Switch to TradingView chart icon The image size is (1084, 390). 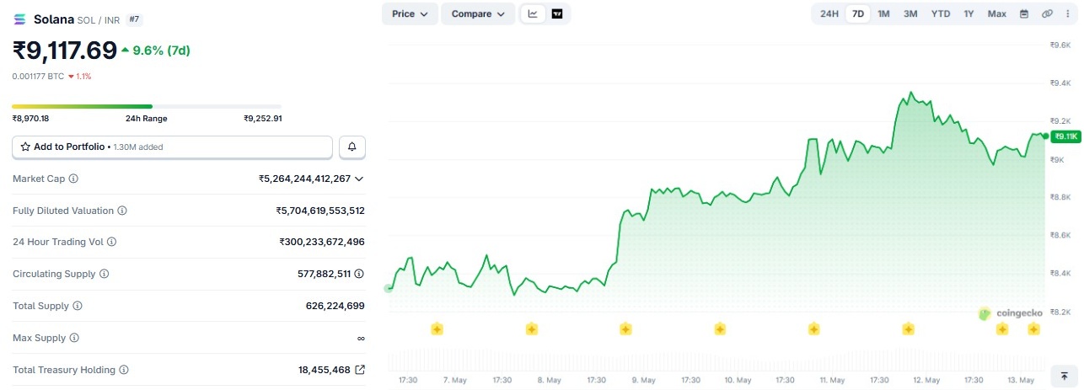pyautogui.click(x=557, y=13)
